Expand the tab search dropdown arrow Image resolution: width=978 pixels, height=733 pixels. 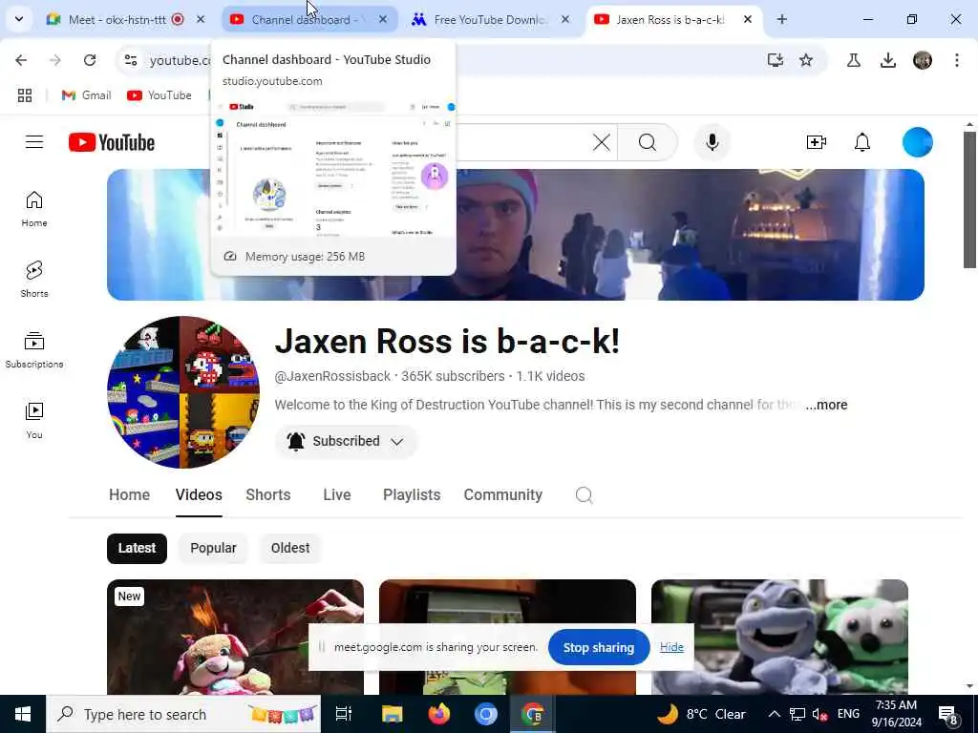coord(19,19)
